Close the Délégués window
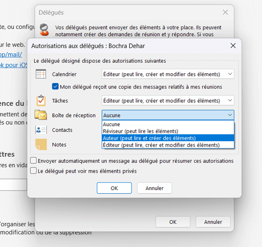The width and height of the screenshot is (262, 247). pyautogui.click(x=226, y=12)
